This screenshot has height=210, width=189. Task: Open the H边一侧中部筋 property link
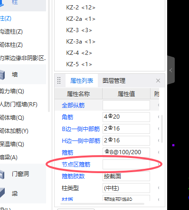pos(81,141)
